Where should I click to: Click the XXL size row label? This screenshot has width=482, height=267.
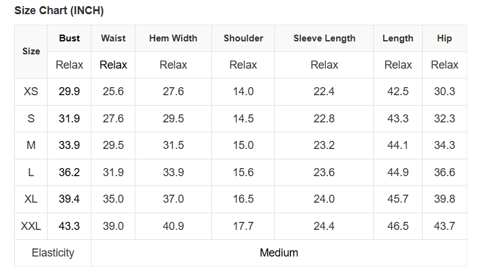pos(31,226)
